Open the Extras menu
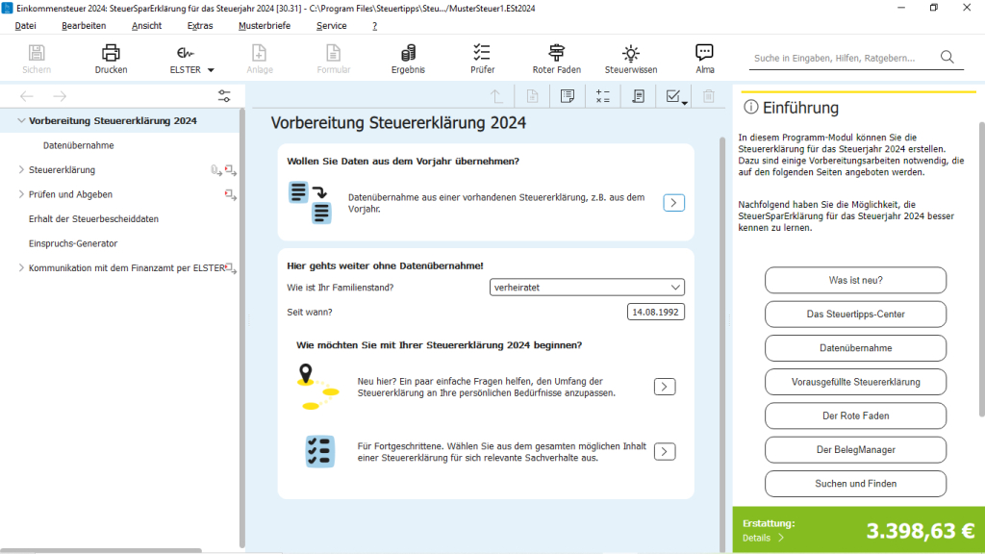985x554 pixels. (200, 26)
